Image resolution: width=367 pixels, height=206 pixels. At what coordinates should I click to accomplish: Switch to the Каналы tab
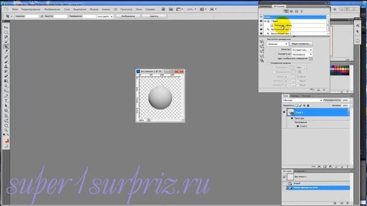click(295, 96)
